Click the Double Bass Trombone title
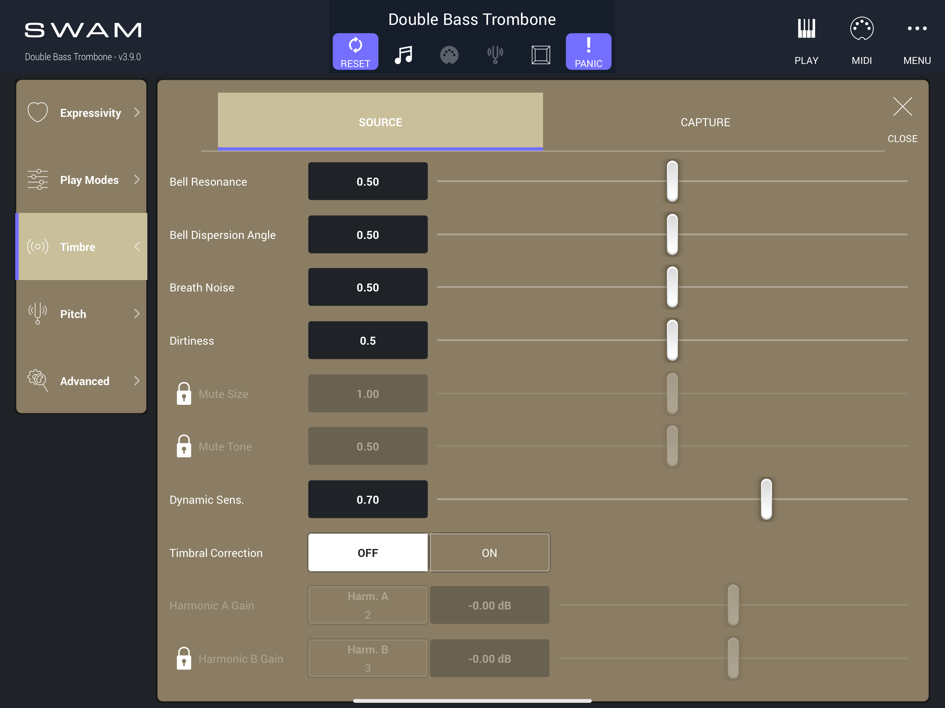Screen dimensions: 945x708 coord(472,19)
